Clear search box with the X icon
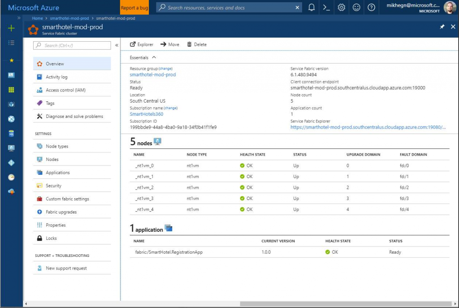 click(x=297, y=8)
